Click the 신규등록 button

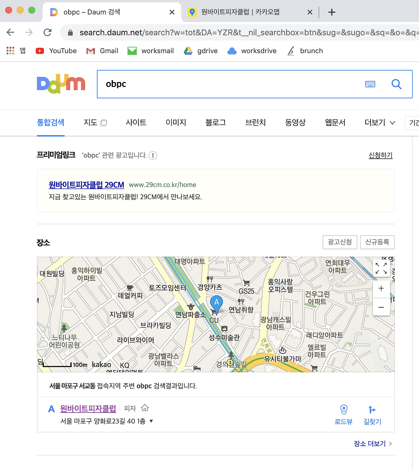pos(377,242)
